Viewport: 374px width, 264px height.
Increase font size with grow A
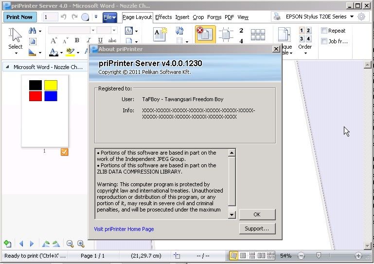[x=53, y=40]
